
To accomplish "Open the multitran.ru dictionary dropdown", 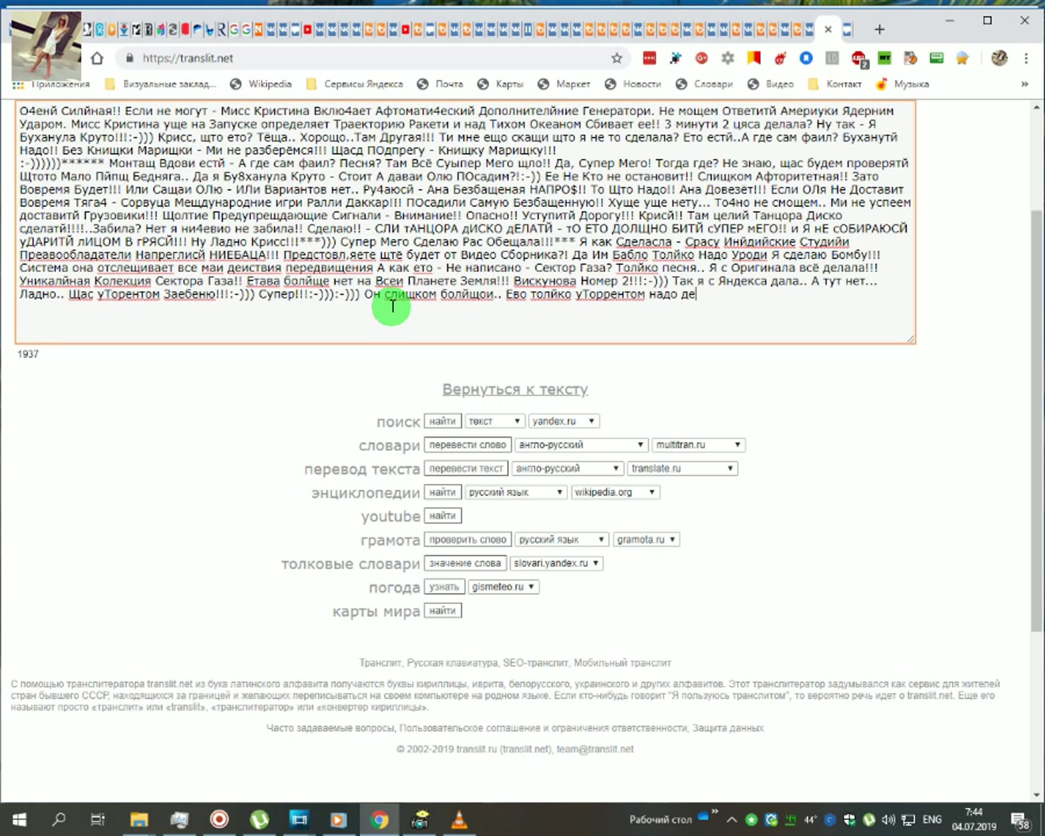I will (x=698, y=445).
